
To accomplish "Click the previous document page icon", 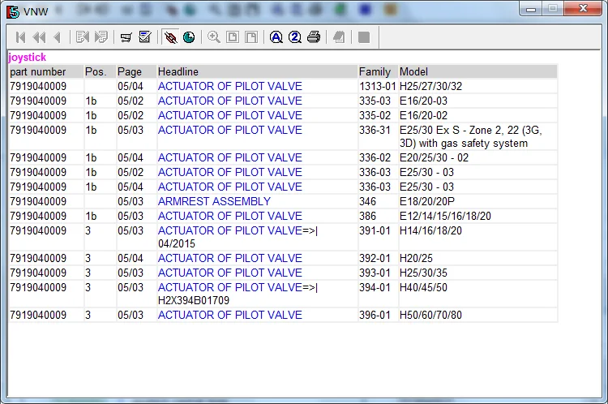I will [83, 37].
